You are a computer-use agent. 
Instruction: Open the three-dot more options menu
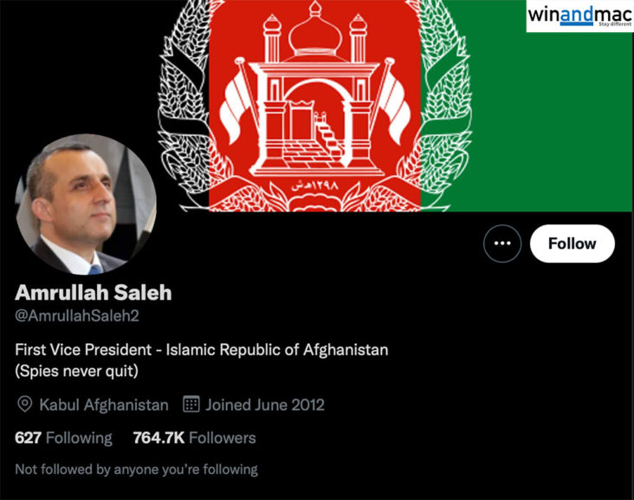pyautogui.click(x=502, y=244)
